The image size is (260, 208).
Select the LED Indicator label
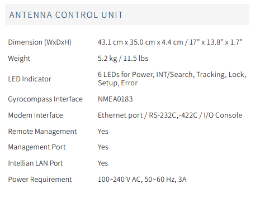coord(30,79)
